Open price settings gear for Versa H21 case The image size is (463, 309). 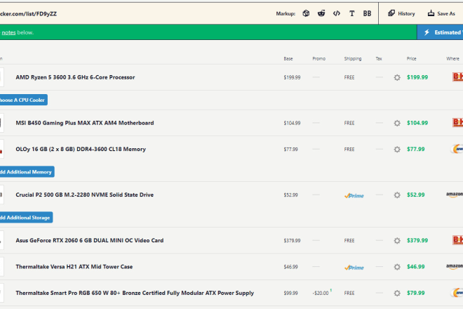pos(397,267)
